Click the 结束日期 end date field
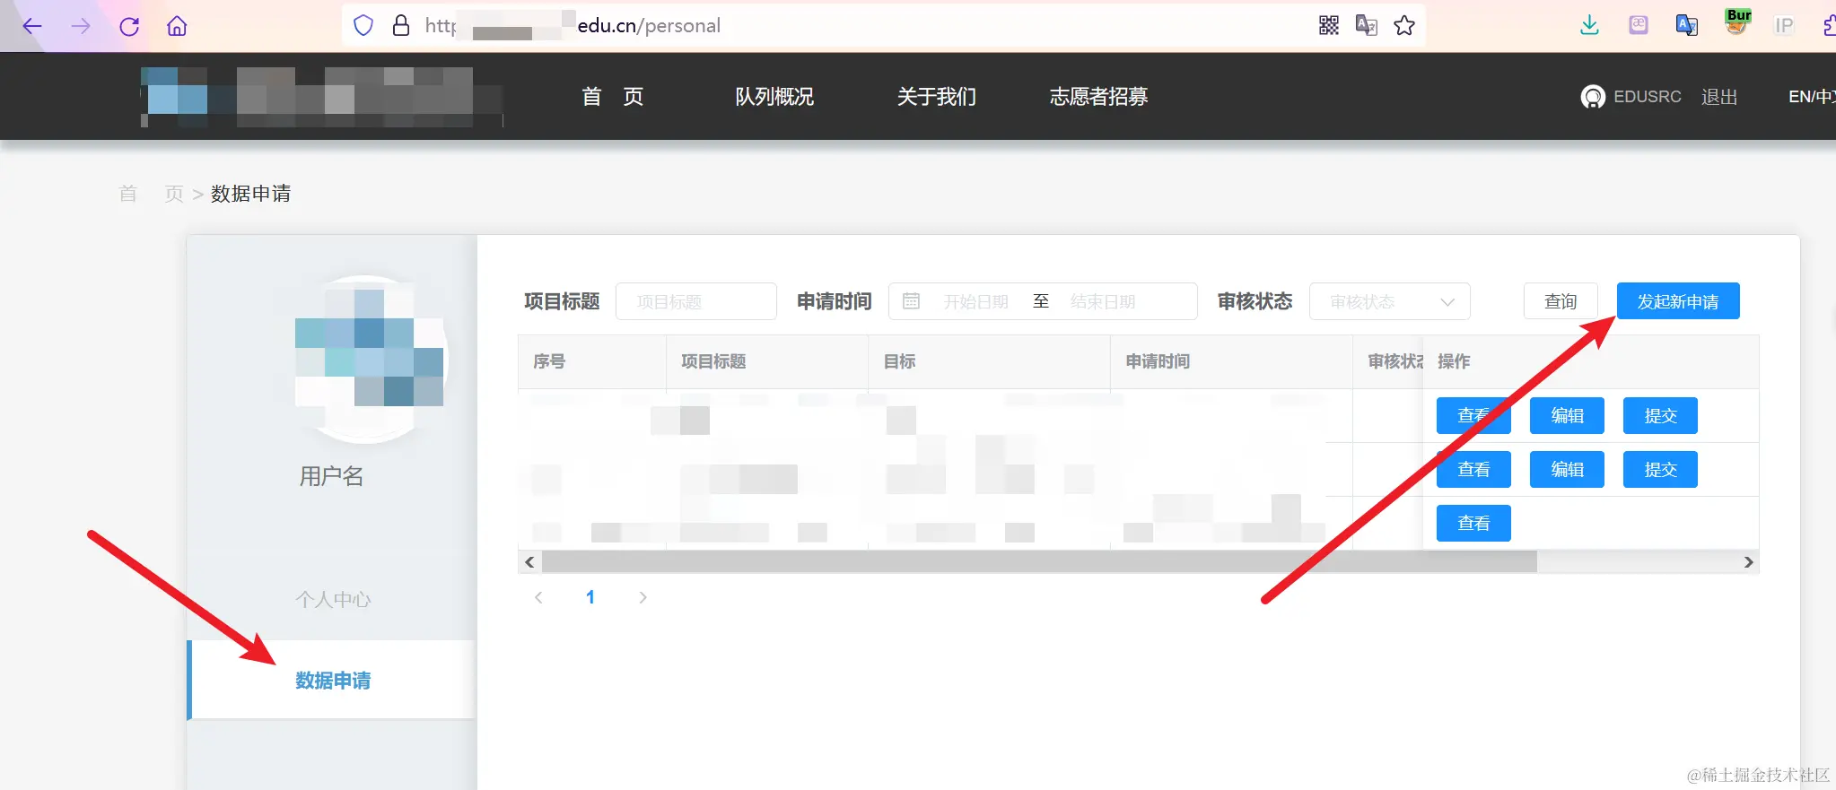This screenshot has height=790, width=1836. point(1103,301)
